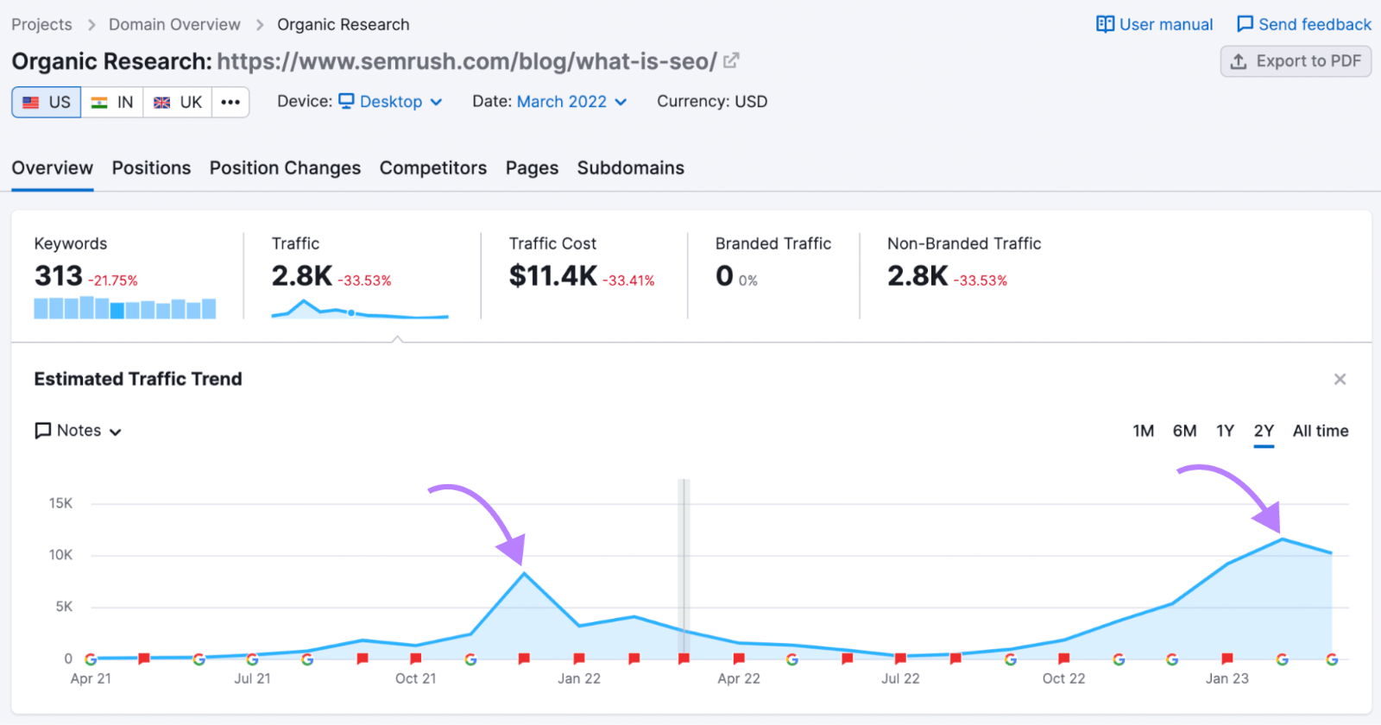Close the Estimated Traffic Trend panel
The height and width of the screenshot is (725, 1381).
(1340, 380)
